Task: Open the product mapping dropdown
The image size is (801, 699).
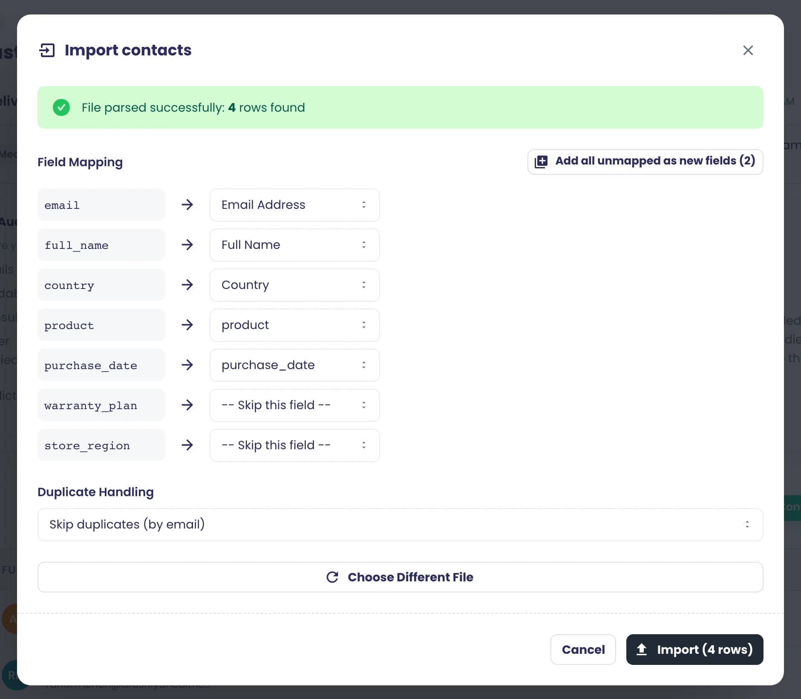Action: pos(294,325)
